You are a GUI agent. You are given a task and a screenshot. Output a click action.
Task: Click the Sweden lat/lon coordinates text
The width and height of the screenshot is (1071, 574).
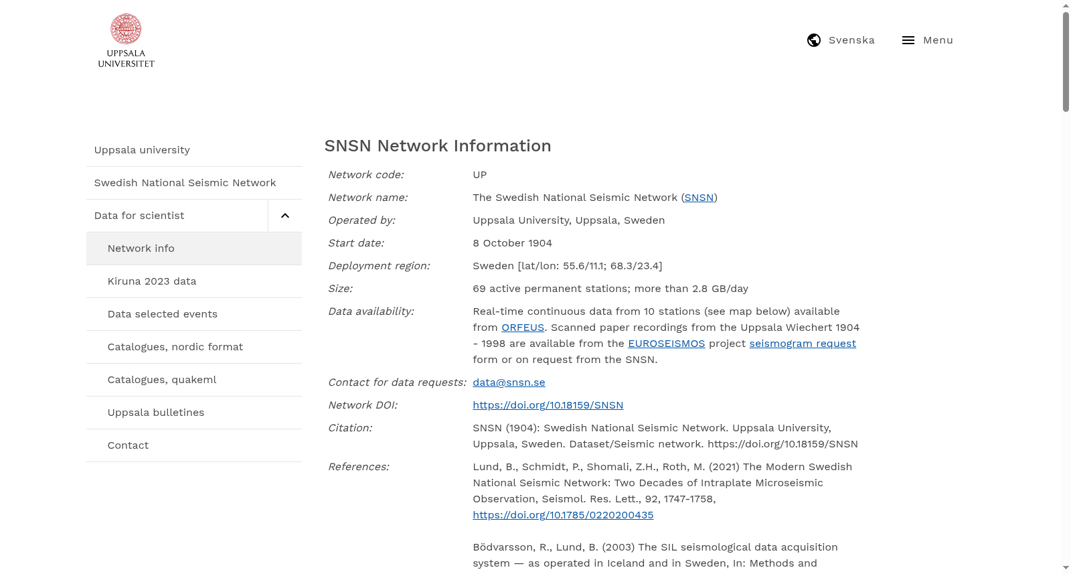point(567,266)
